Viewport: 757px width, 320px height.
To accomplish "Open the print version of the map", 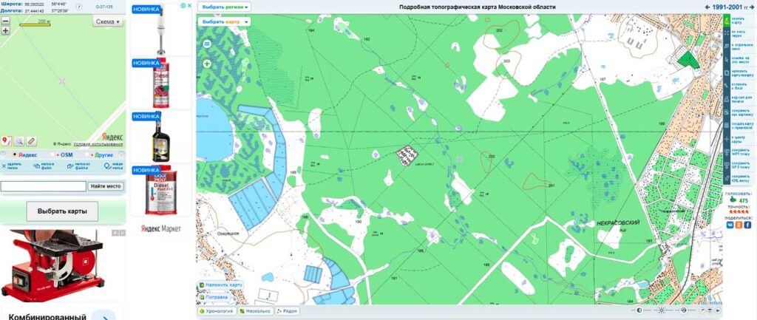I will tap(727, 99).
